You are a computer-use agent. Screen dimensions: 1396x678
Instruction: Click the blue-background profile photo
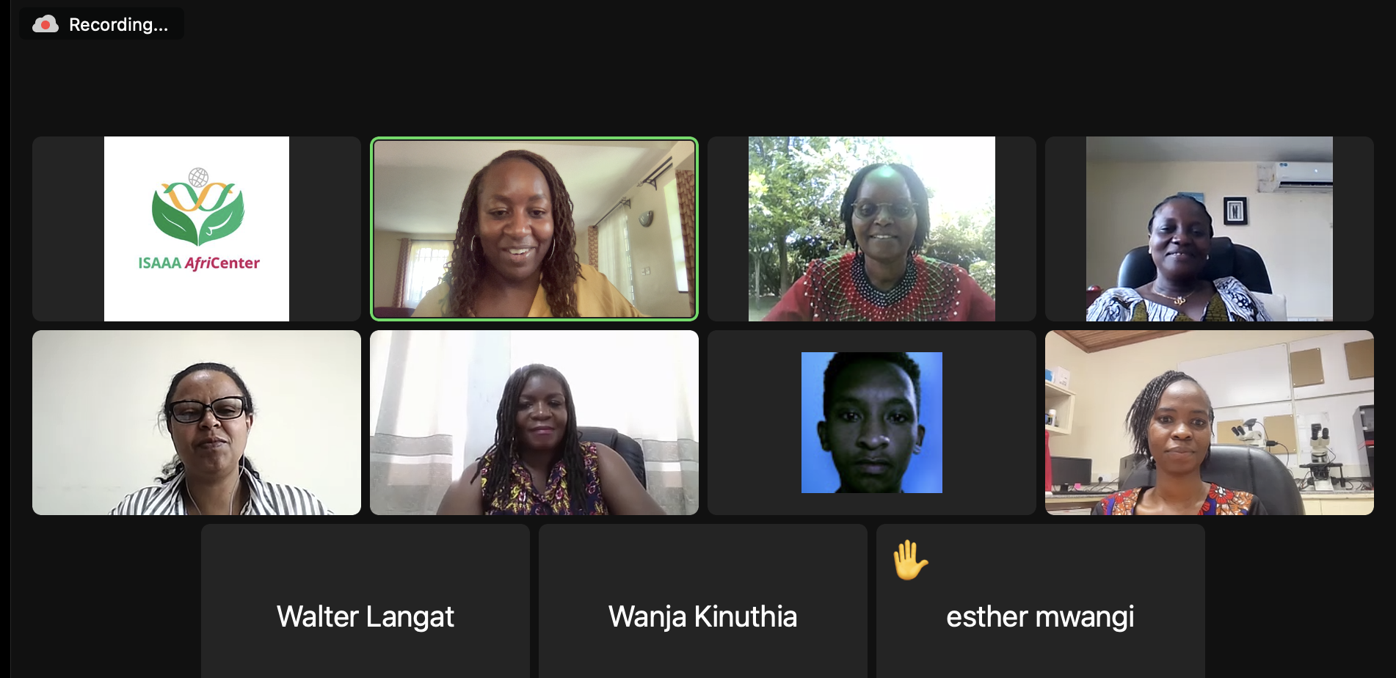pos(872,423)
